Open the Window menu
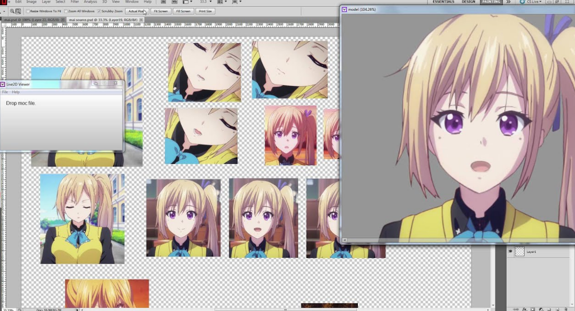Viewport: 575px width, 311px height. pos(132,2)
